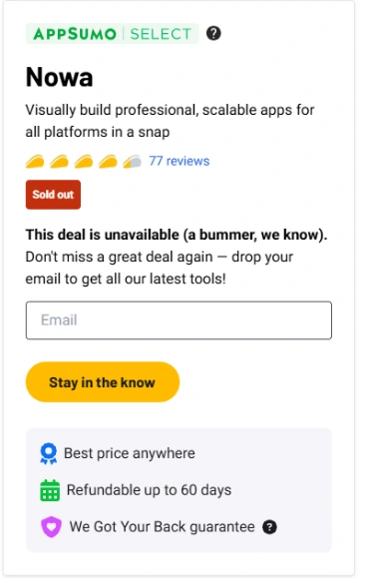Viewport: 365px width, 583px height.
Task: Click the third taco rating icon
Action: tap(84, 162)
